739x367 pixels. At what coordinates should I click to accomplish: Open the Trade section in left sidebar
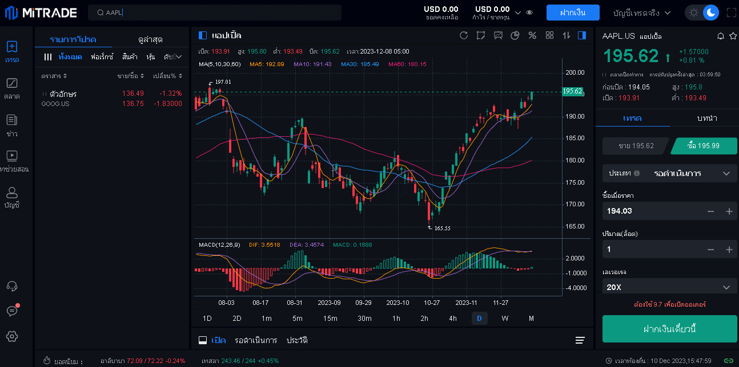(x=12, y=52)
